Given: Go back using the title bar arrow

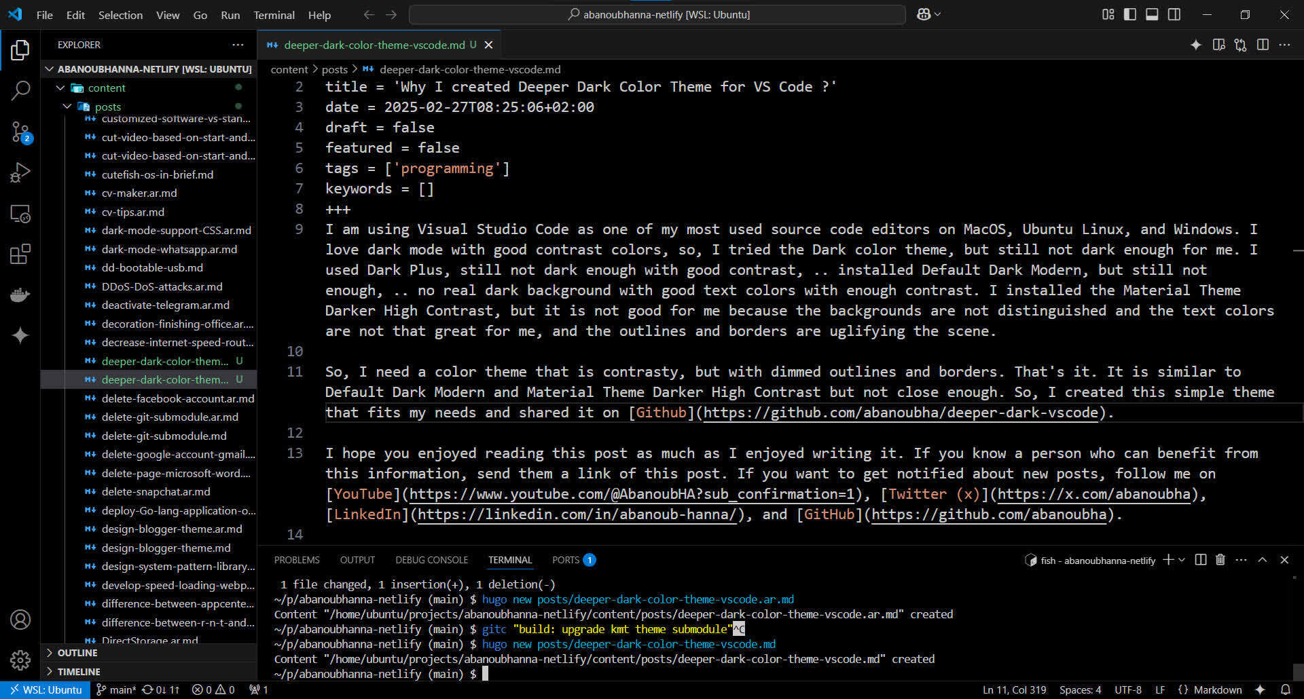Looking at the screenshot, I should pos(369,14).
